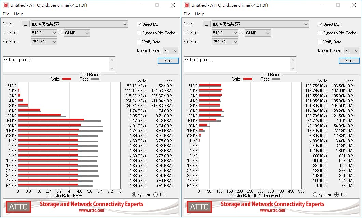Click red Write legend swatch, left window

coord(67,79)
